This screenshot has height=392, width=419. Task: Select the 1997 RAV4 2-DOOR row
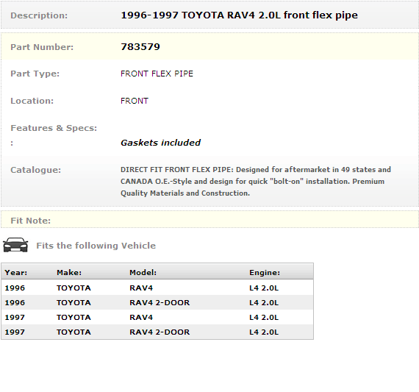(157, 332)
